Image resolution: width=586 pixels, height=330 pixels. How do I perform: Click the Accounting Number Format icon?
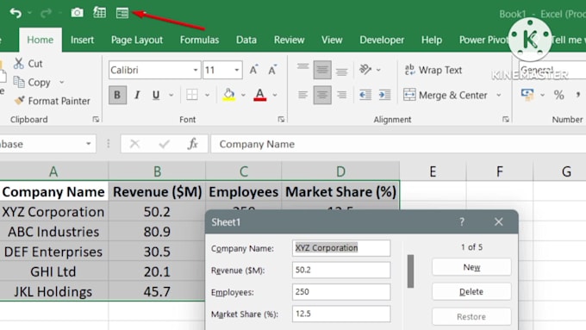pyautogui.click(x=527, y=95)
